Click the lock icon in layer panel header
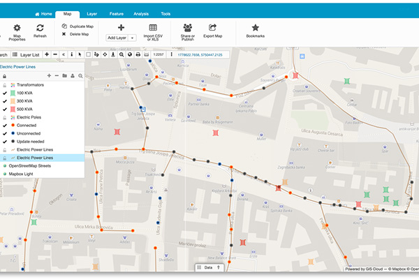The height and width of the screenshot is (279, 419). click(x=5, y=76)
